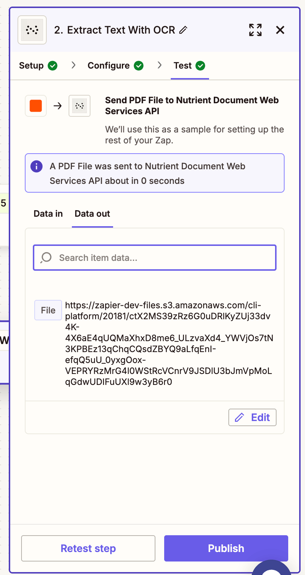Publish the Zap
This screenshot has height=575, width=305.
(x=226, y=548)
